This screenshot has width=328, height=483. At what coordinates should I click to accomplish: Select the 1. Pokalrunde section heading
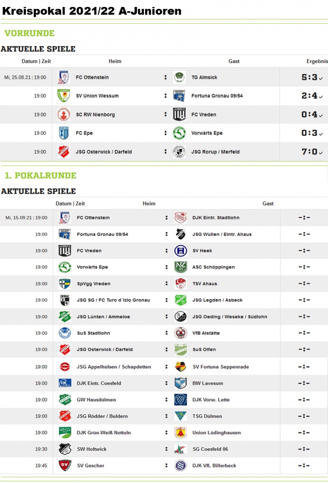[x=40, y=175]
